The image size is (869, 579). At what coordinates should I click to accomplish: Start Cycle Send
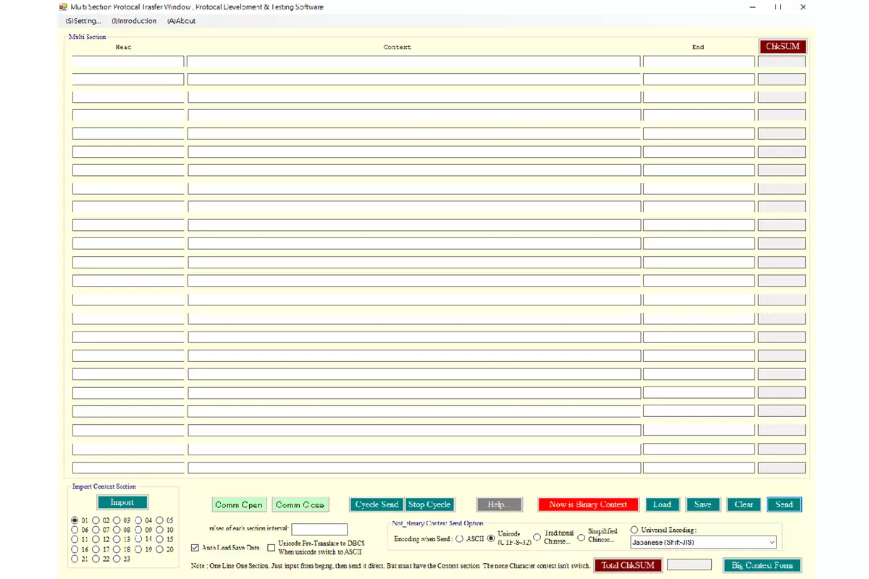(x=377, y=504)
